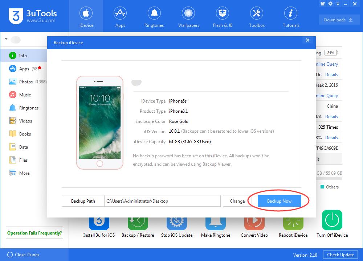Click the Backup Path input field
Screen dimensions: 363x261
pyautogui.click(x=163, y=201)
